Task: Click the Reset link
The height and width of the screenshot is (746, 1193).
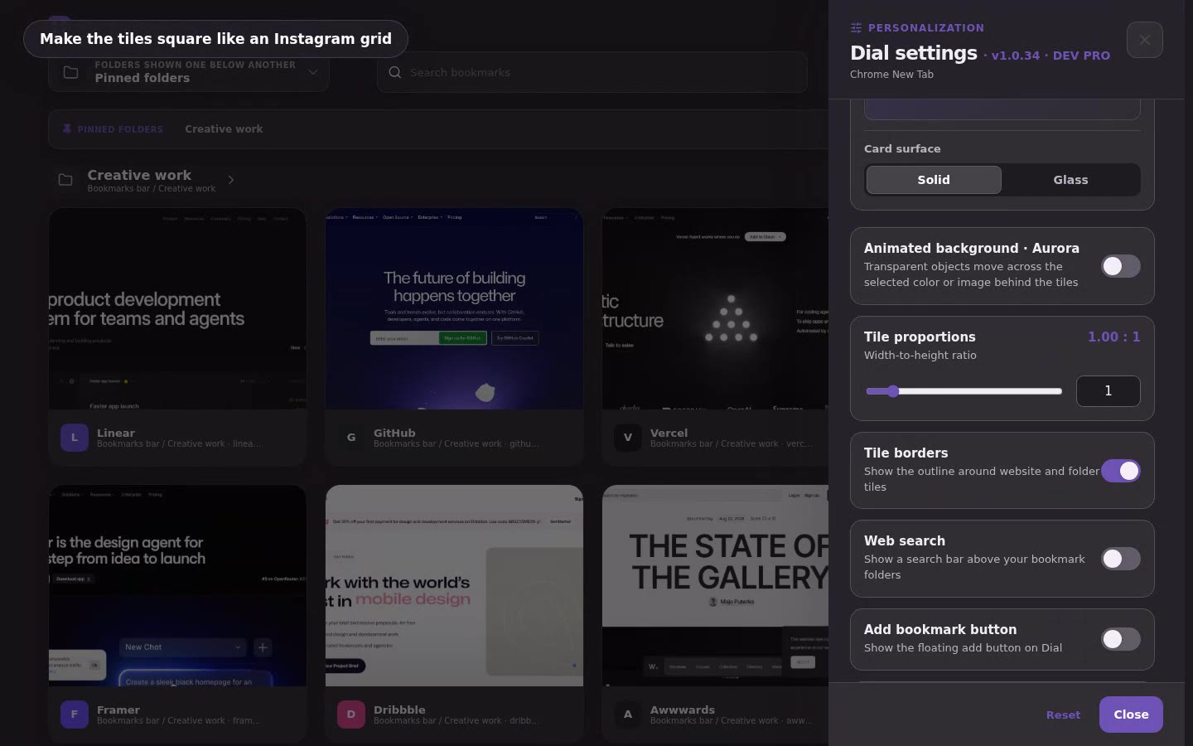Action: coord(1063,715)
